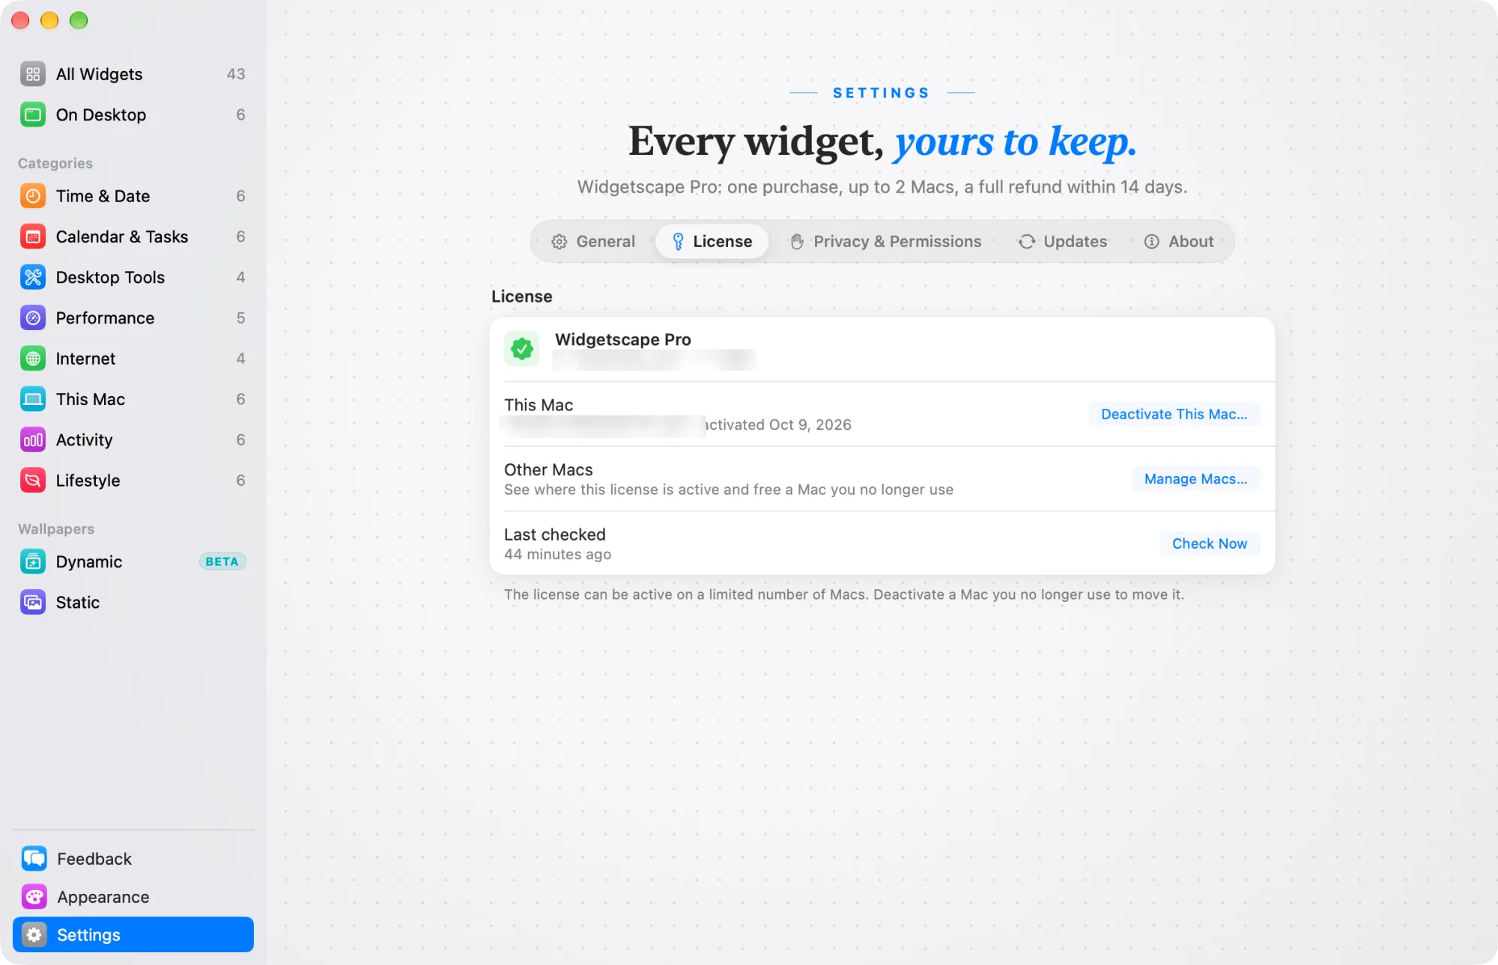Click the Time & Date label text
Screen dimensions: 1498x965
103,196
